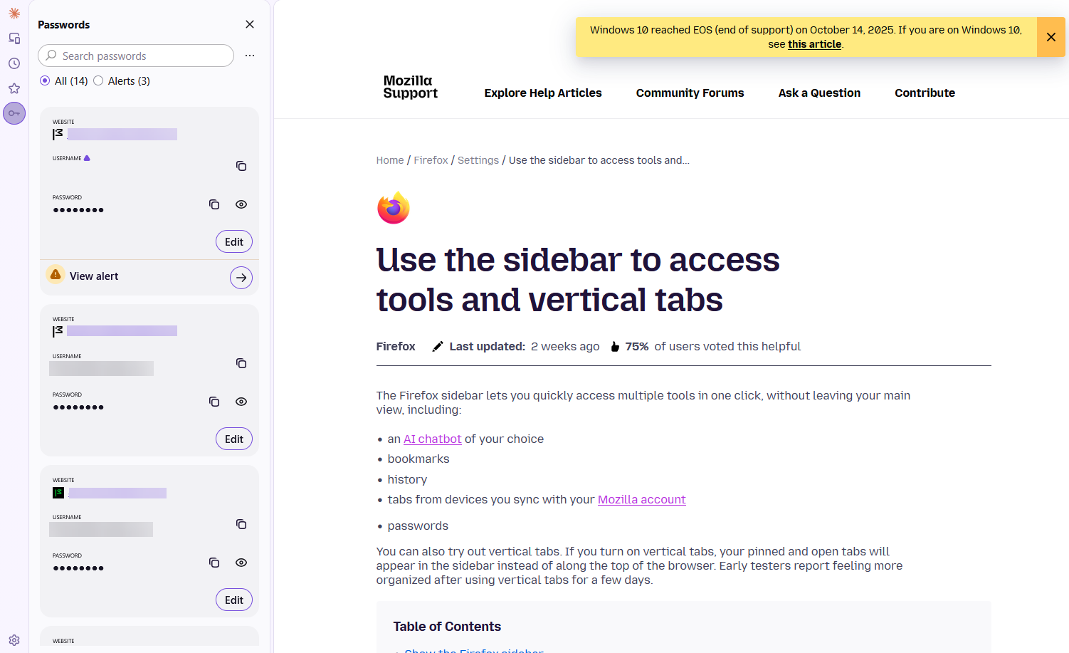Open second entry's website link
The image size is (1069, 653).
pyautogui.click(x=122, y=331)
